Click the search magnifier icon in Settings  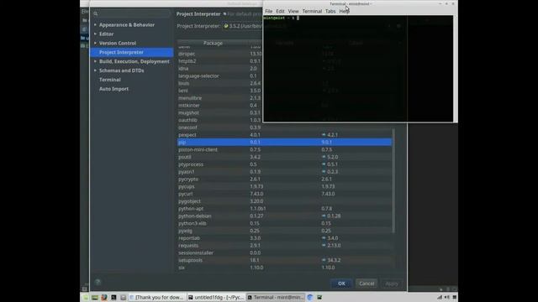point(96,13)
